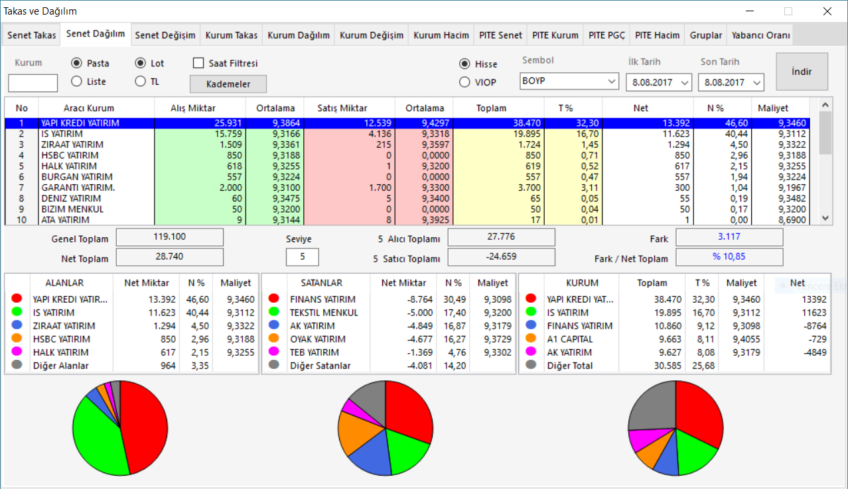
Task: Click green swatch beside TEKSTIL MENKUL
Action: (274, 313)
